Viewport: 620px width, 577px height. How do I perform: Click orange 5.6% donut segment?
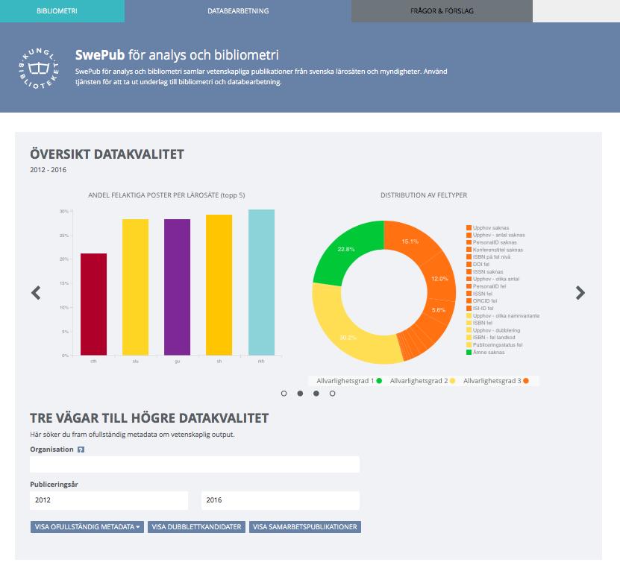(x=439, y=310)
